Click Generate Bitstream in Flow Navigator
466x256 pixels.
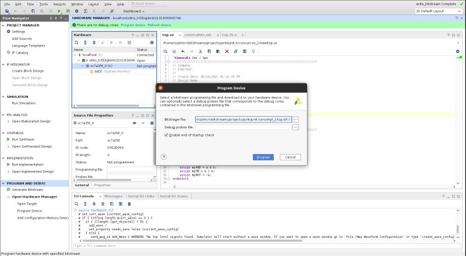[x=27, y=190]
